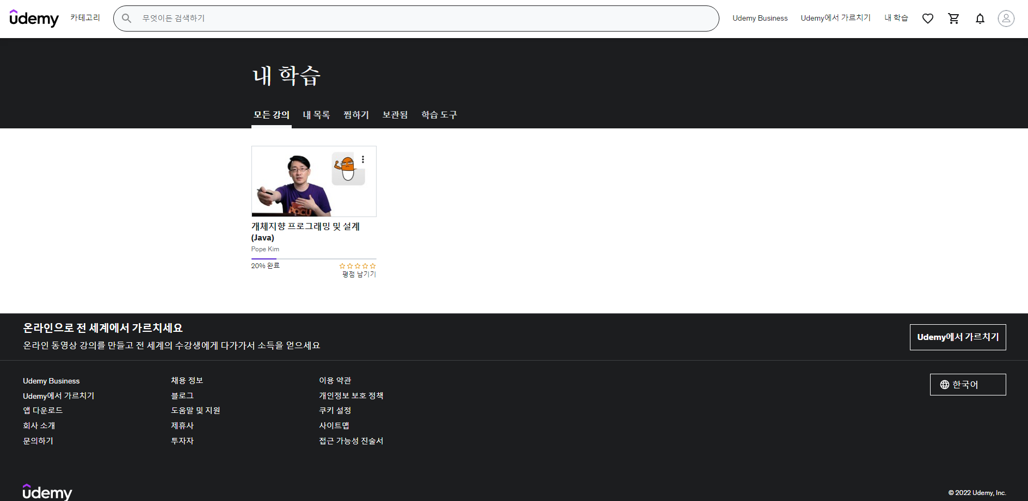Click the Udemy에서 가르치기 banner button
1028x501 pixels.
(x=958, y=337)
